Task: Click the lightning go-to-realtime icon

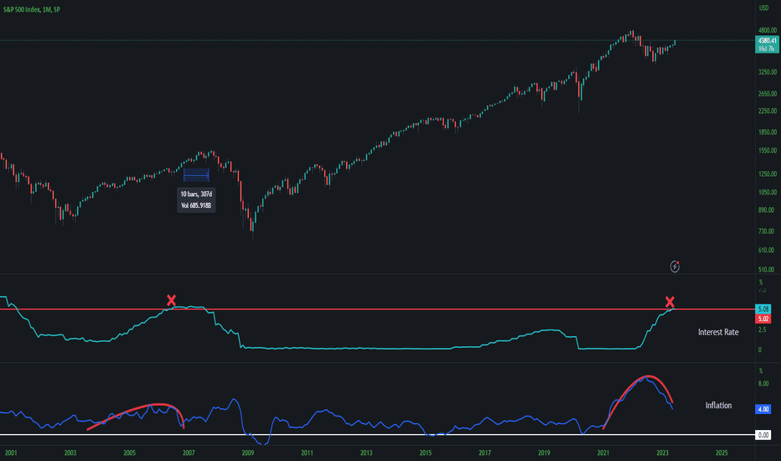Action: [675, 267]
